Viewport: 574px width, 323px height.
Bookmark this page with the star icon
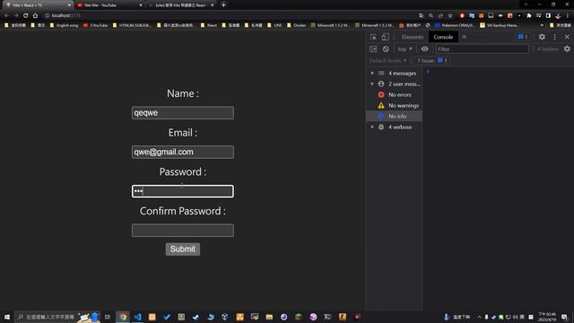click(x=450, y=15)
